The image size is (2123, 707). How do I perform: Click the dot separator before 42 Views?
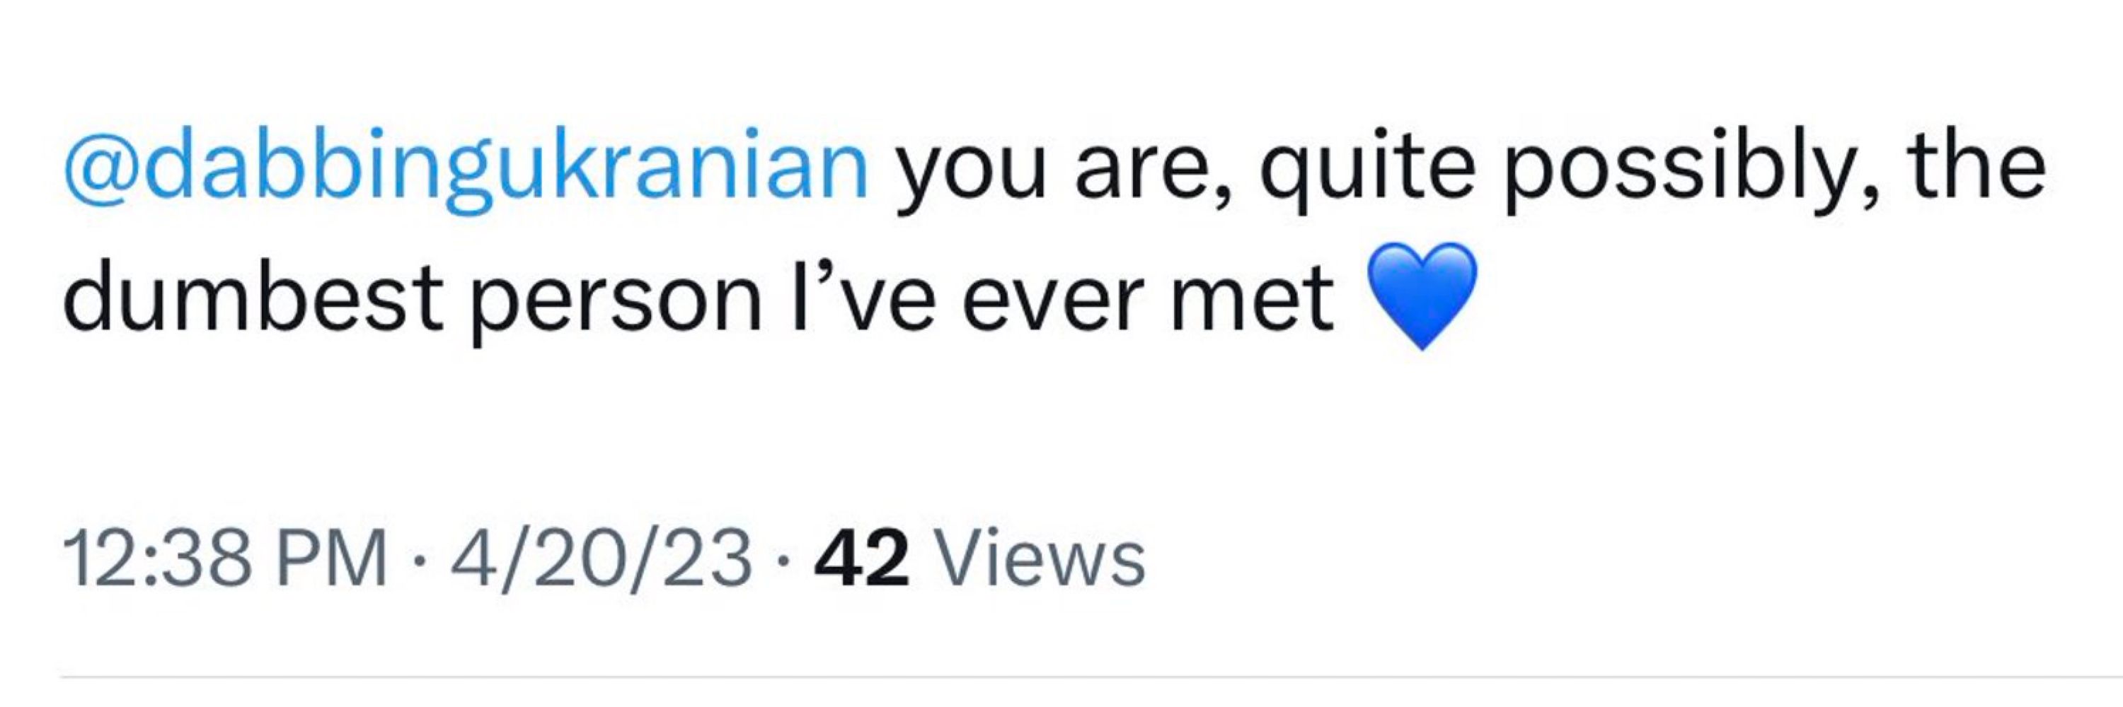pos(782,562)
